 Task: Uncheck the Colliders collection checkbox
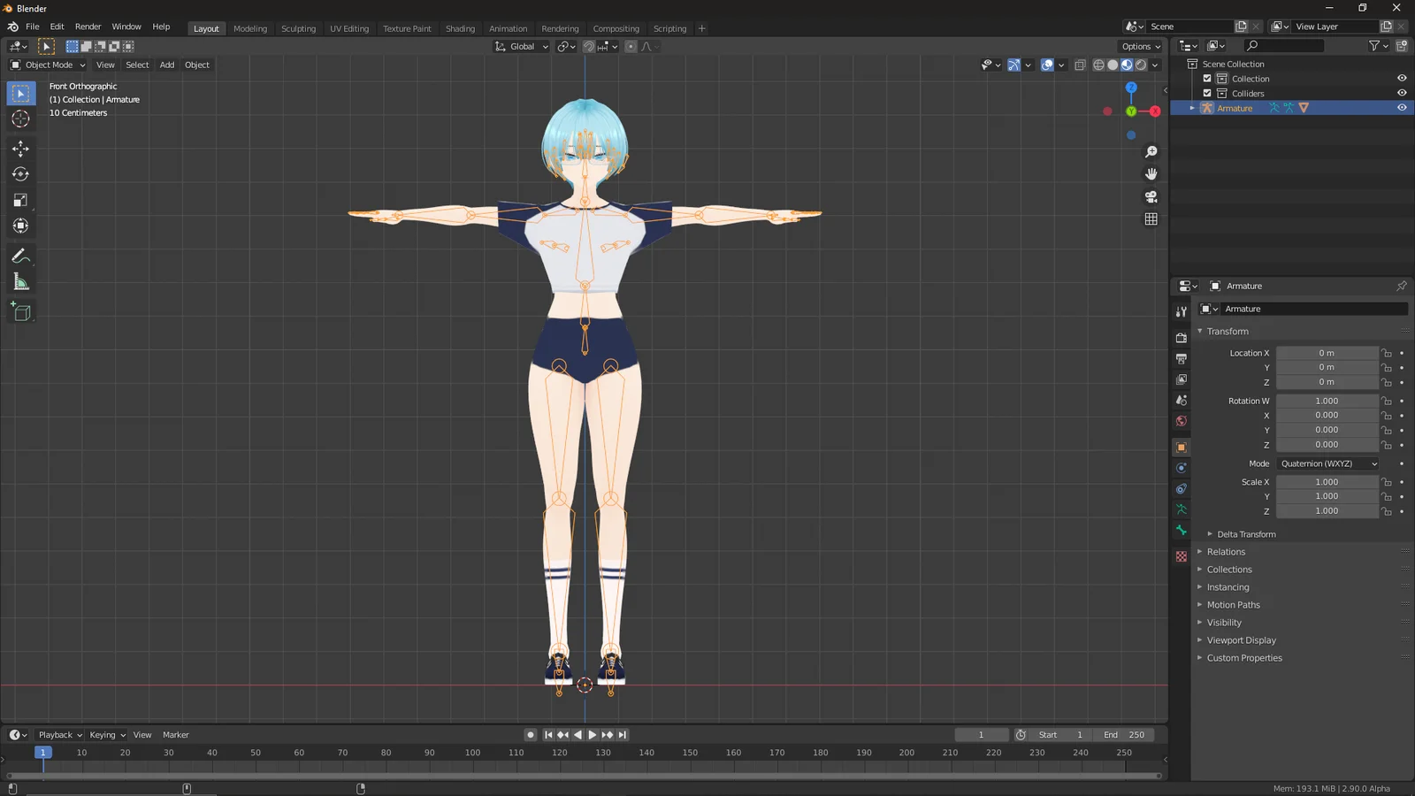(1207, 93)
